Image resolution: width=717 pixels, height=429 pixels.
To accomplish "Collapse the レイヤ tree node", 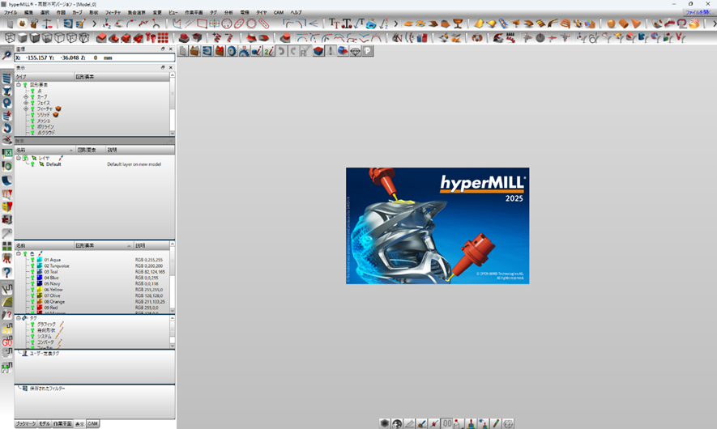I will (19, 158).
